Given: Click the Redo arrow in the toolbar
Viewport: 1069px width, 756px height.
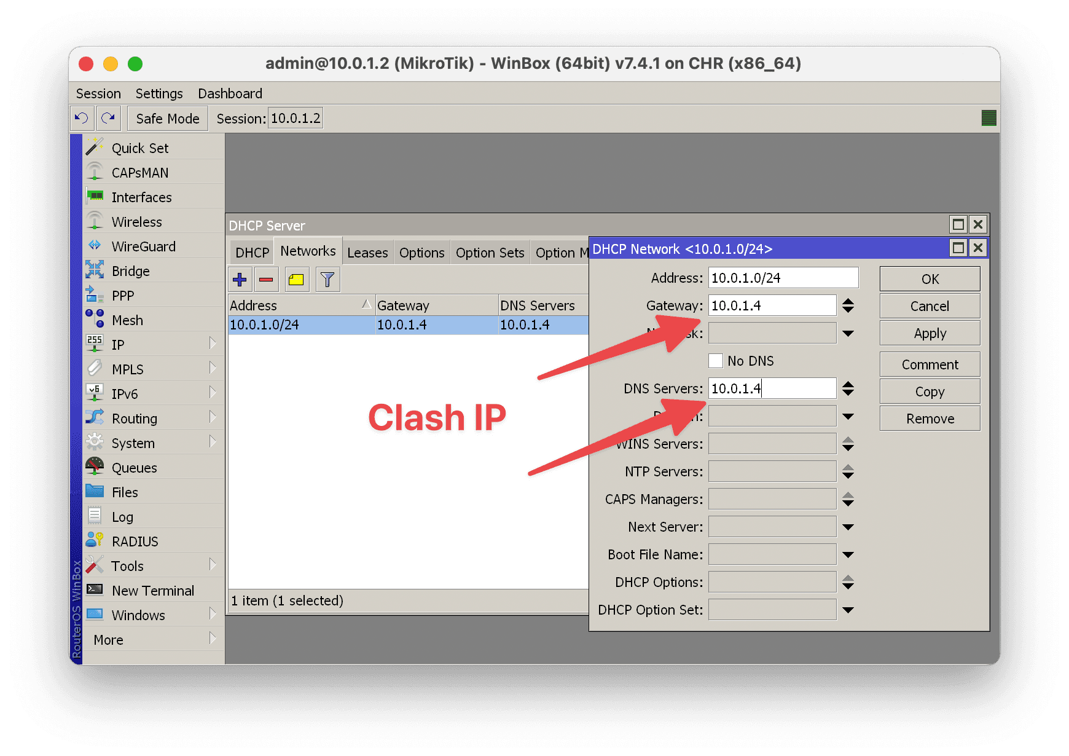Looking at the screenshot, I should (109, 117).
